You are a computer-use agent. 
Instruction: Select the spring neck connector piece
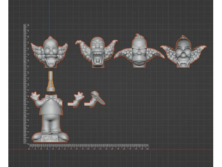click(51, 81)
